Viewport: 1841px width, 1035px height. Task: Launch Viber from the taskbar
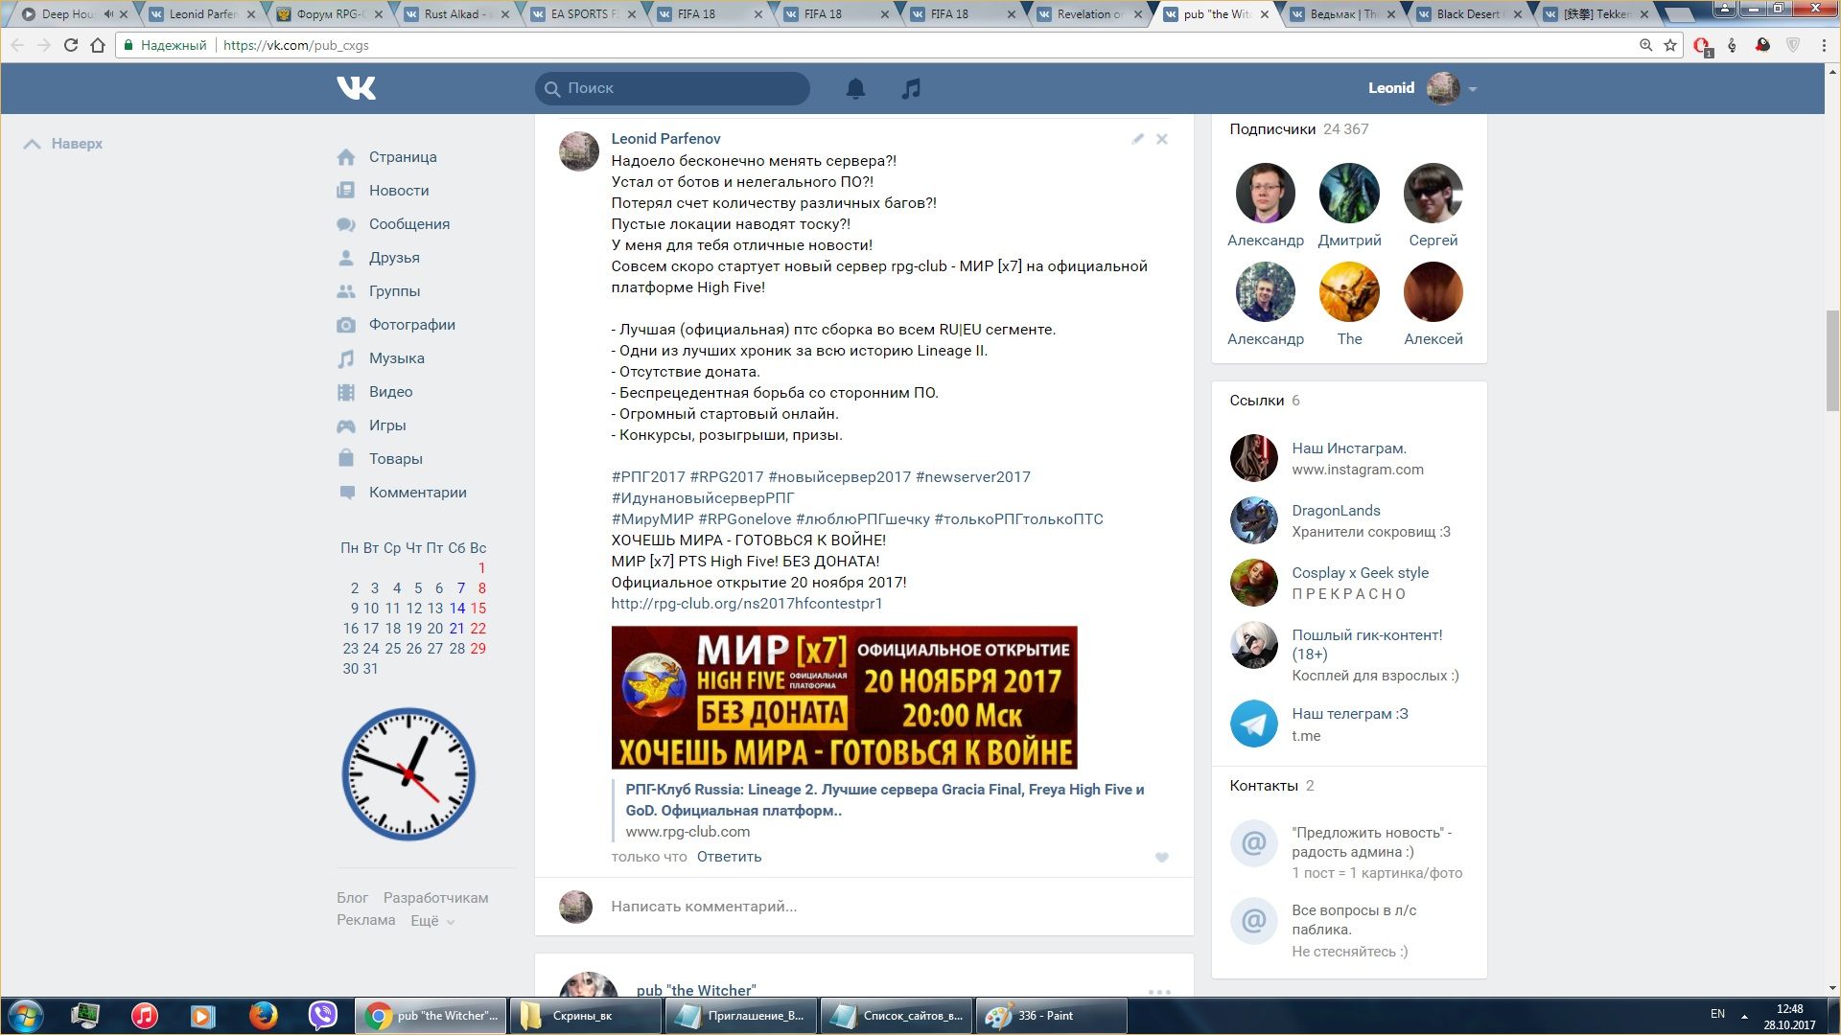[x=323, y=1015]
